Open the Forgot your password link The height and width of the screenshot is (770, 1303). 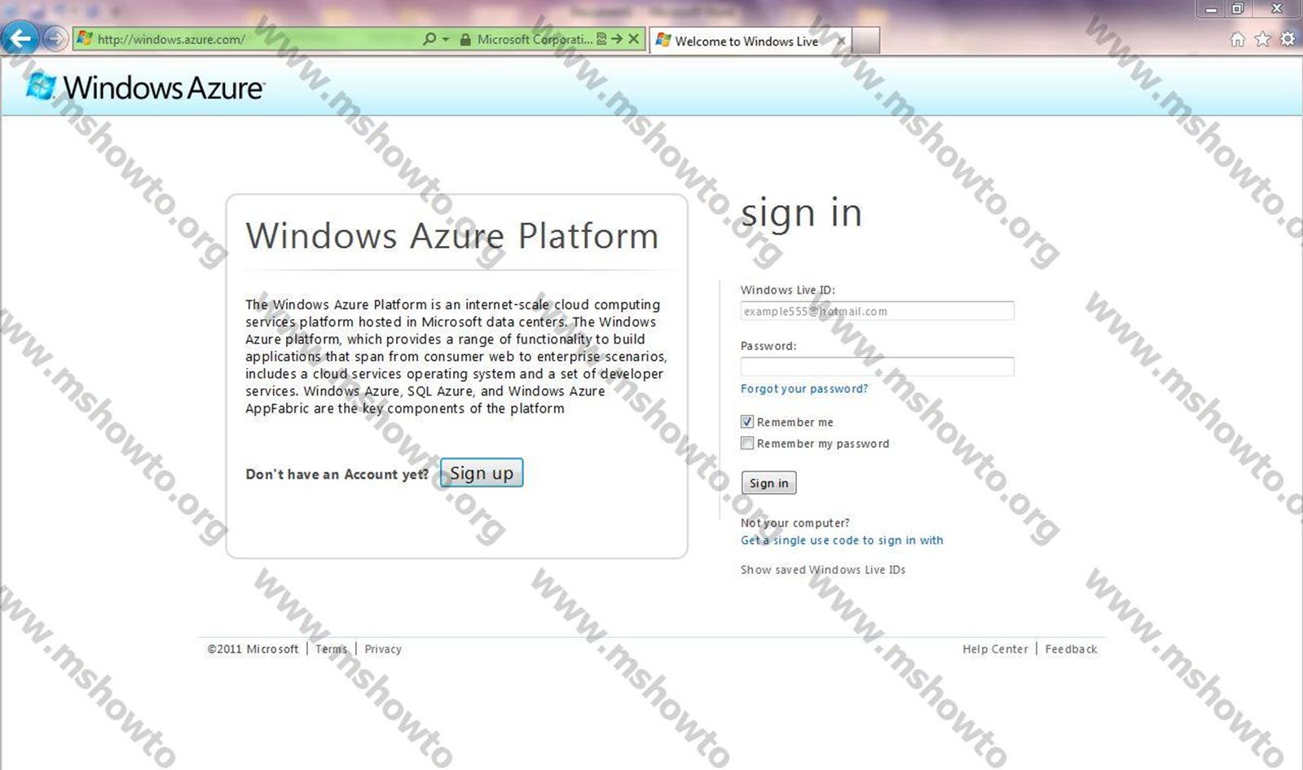(804, 389)
